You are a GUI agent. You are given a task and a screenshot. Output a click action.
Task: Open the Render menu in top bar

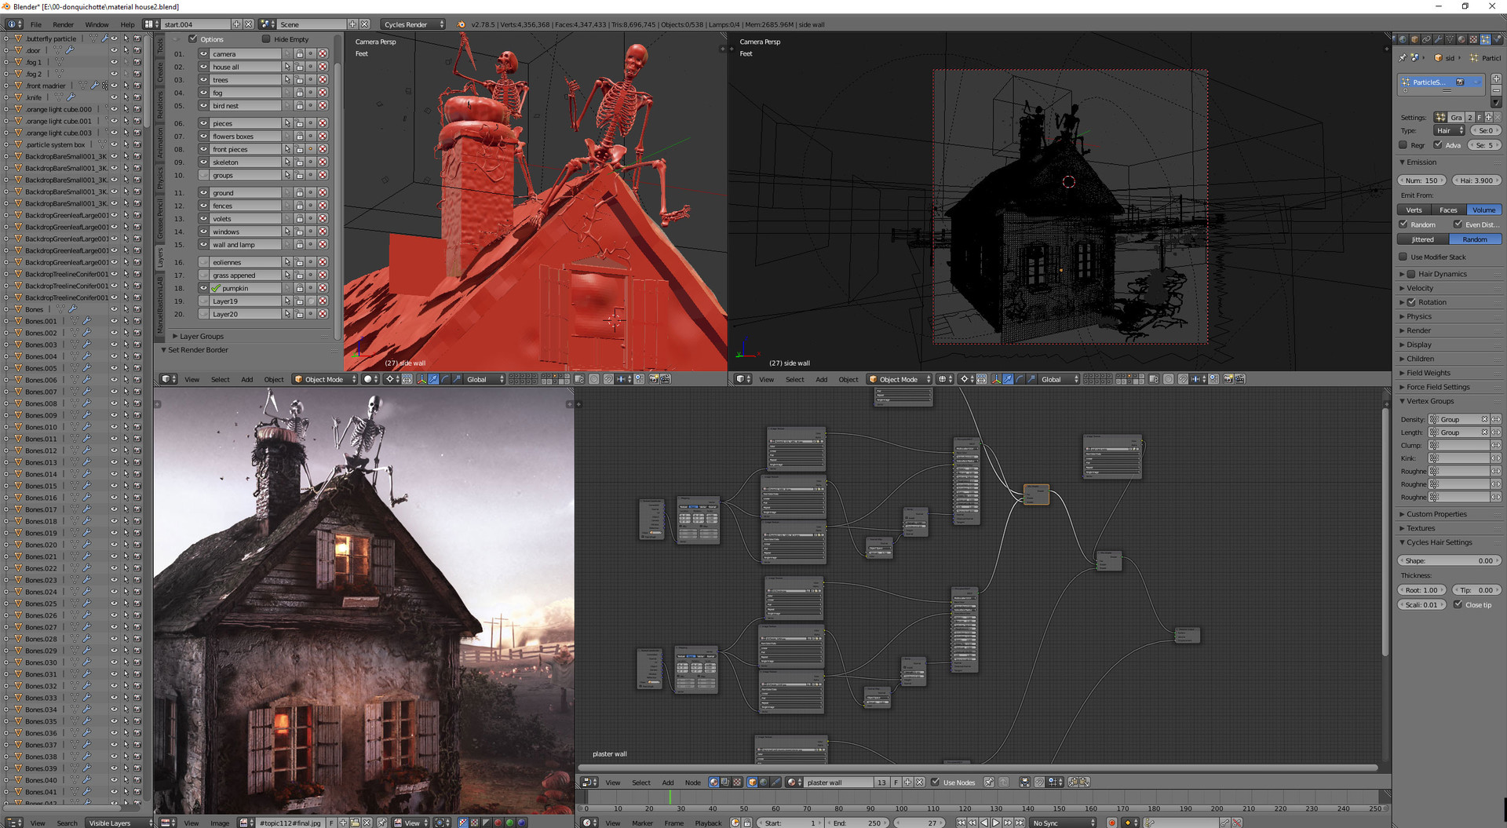[63, 24]
